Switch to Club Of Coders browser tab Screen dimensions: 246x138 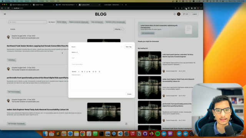pyautogui.click(x=20, y=5)
